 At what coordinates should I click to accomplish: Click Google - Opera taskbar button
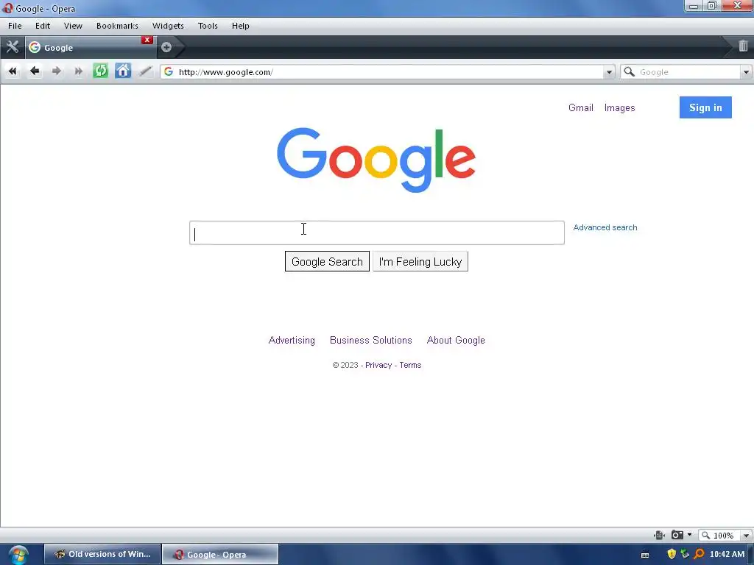pos(220,555)
